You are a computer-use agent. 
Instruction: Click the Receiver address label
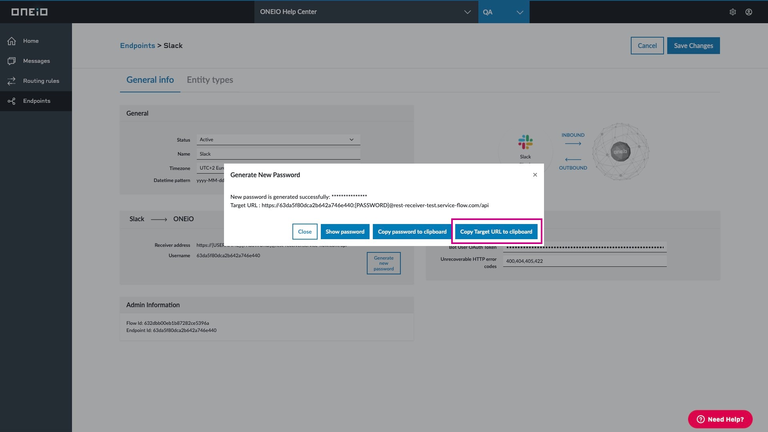pos(172,245)
